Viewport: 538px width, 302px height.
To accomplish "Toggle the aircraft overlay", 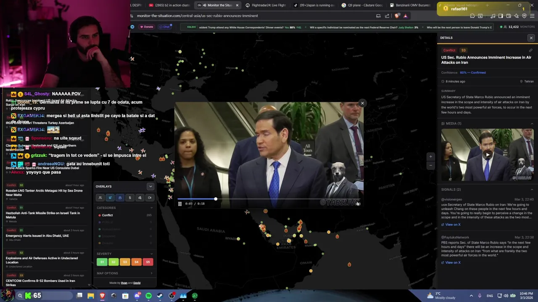I will tap(110, 198).
